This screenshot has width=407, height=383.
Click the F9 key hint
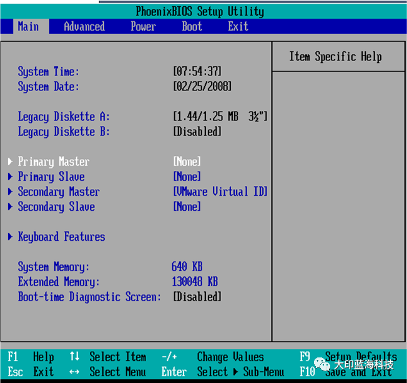coord(305,357)
